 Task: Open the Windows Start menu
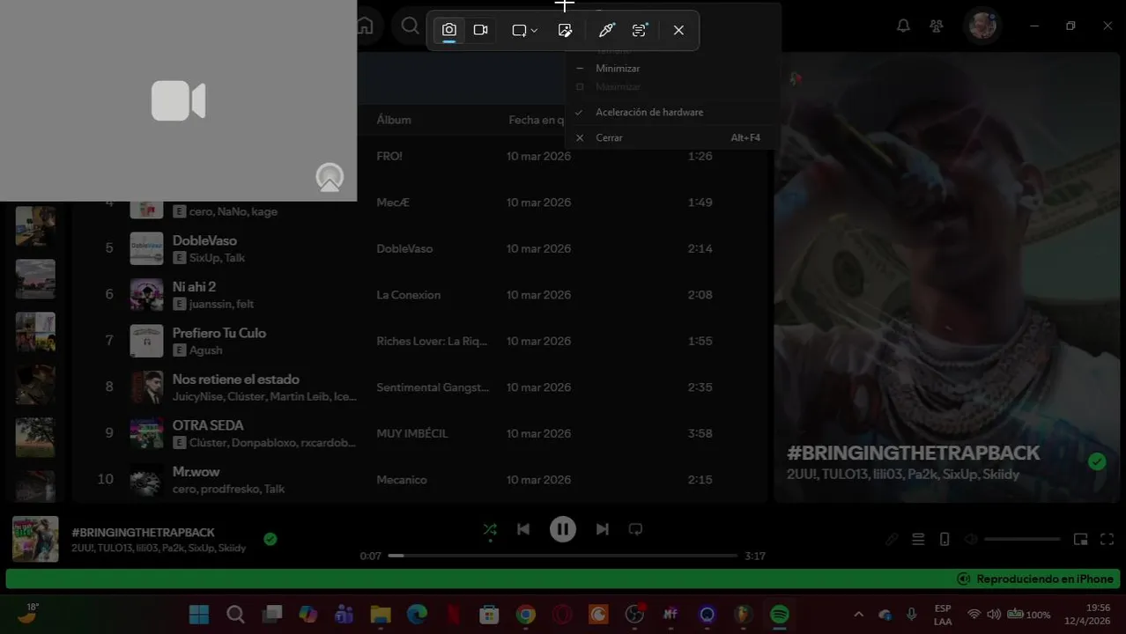pos(199,614)
